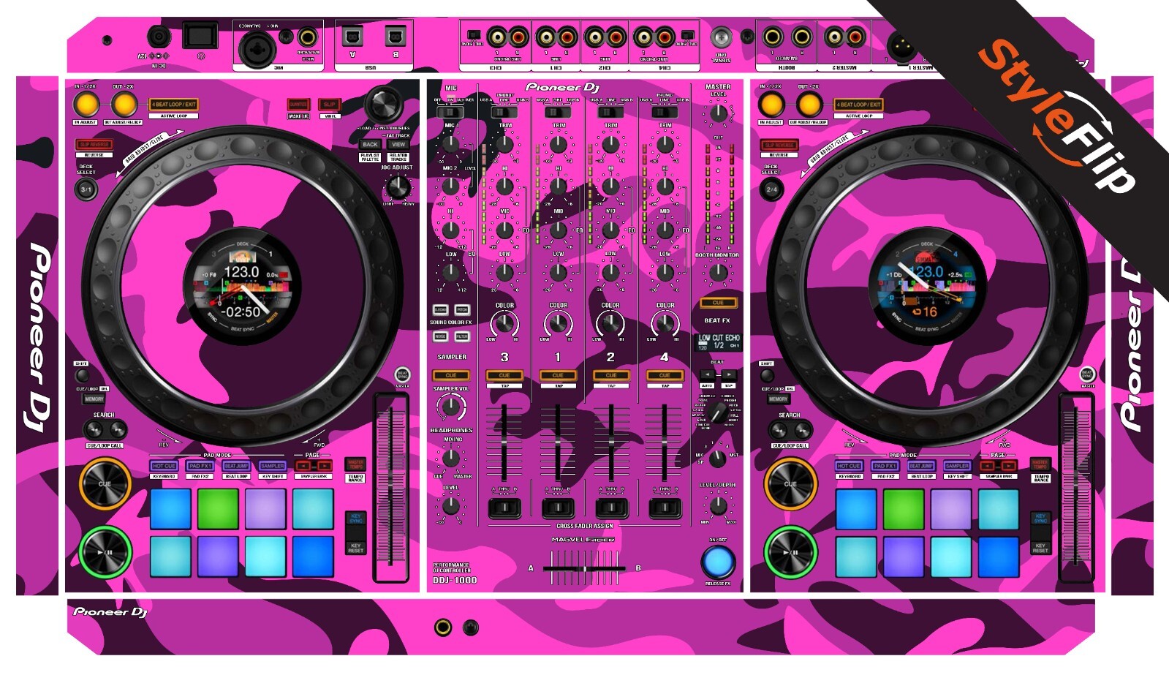Click the left deck SLIP REVERSE button
The image size is (1169, 675).
coord(94,145)
